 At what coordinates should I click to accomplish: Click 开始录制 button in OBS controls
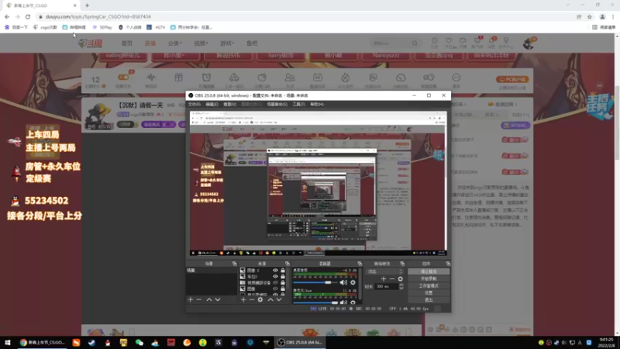tap(429, 278)
